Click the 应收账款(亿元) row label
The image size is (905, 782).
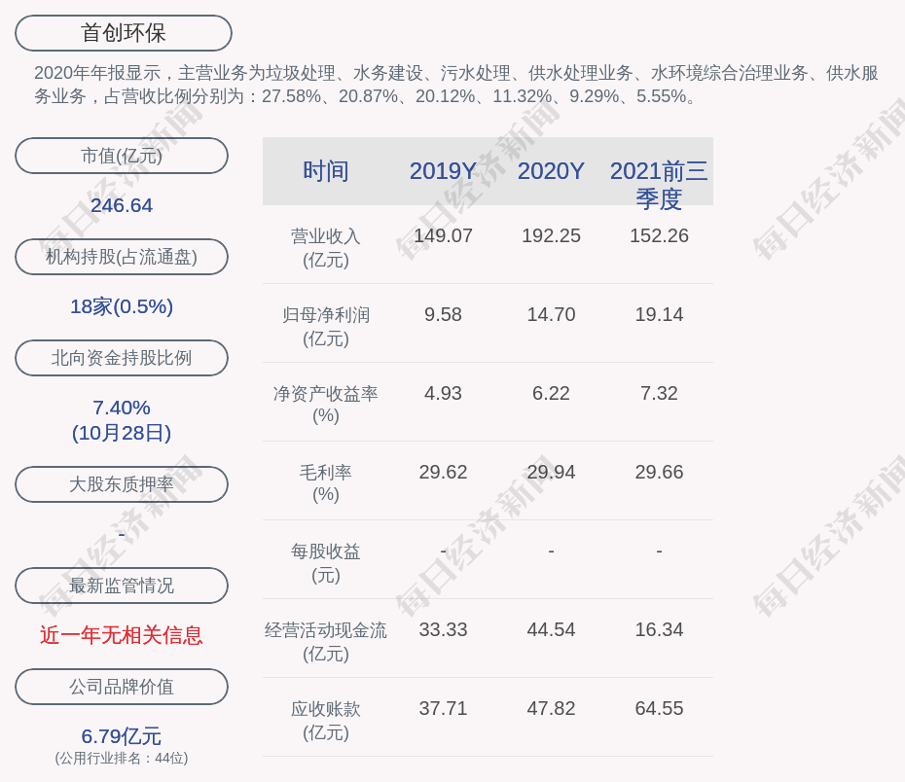pos(326,721)
